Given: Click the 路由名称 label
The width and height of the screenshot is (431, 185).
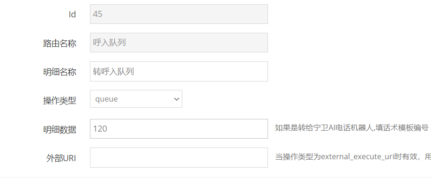Looking at the screenshot, I should [x=59, y=43].
